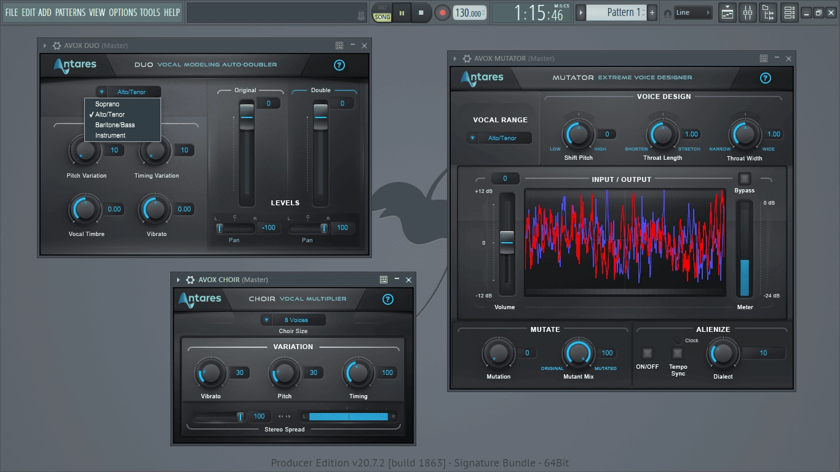Open the VIEW menu
840x472 pixels.
97,12
